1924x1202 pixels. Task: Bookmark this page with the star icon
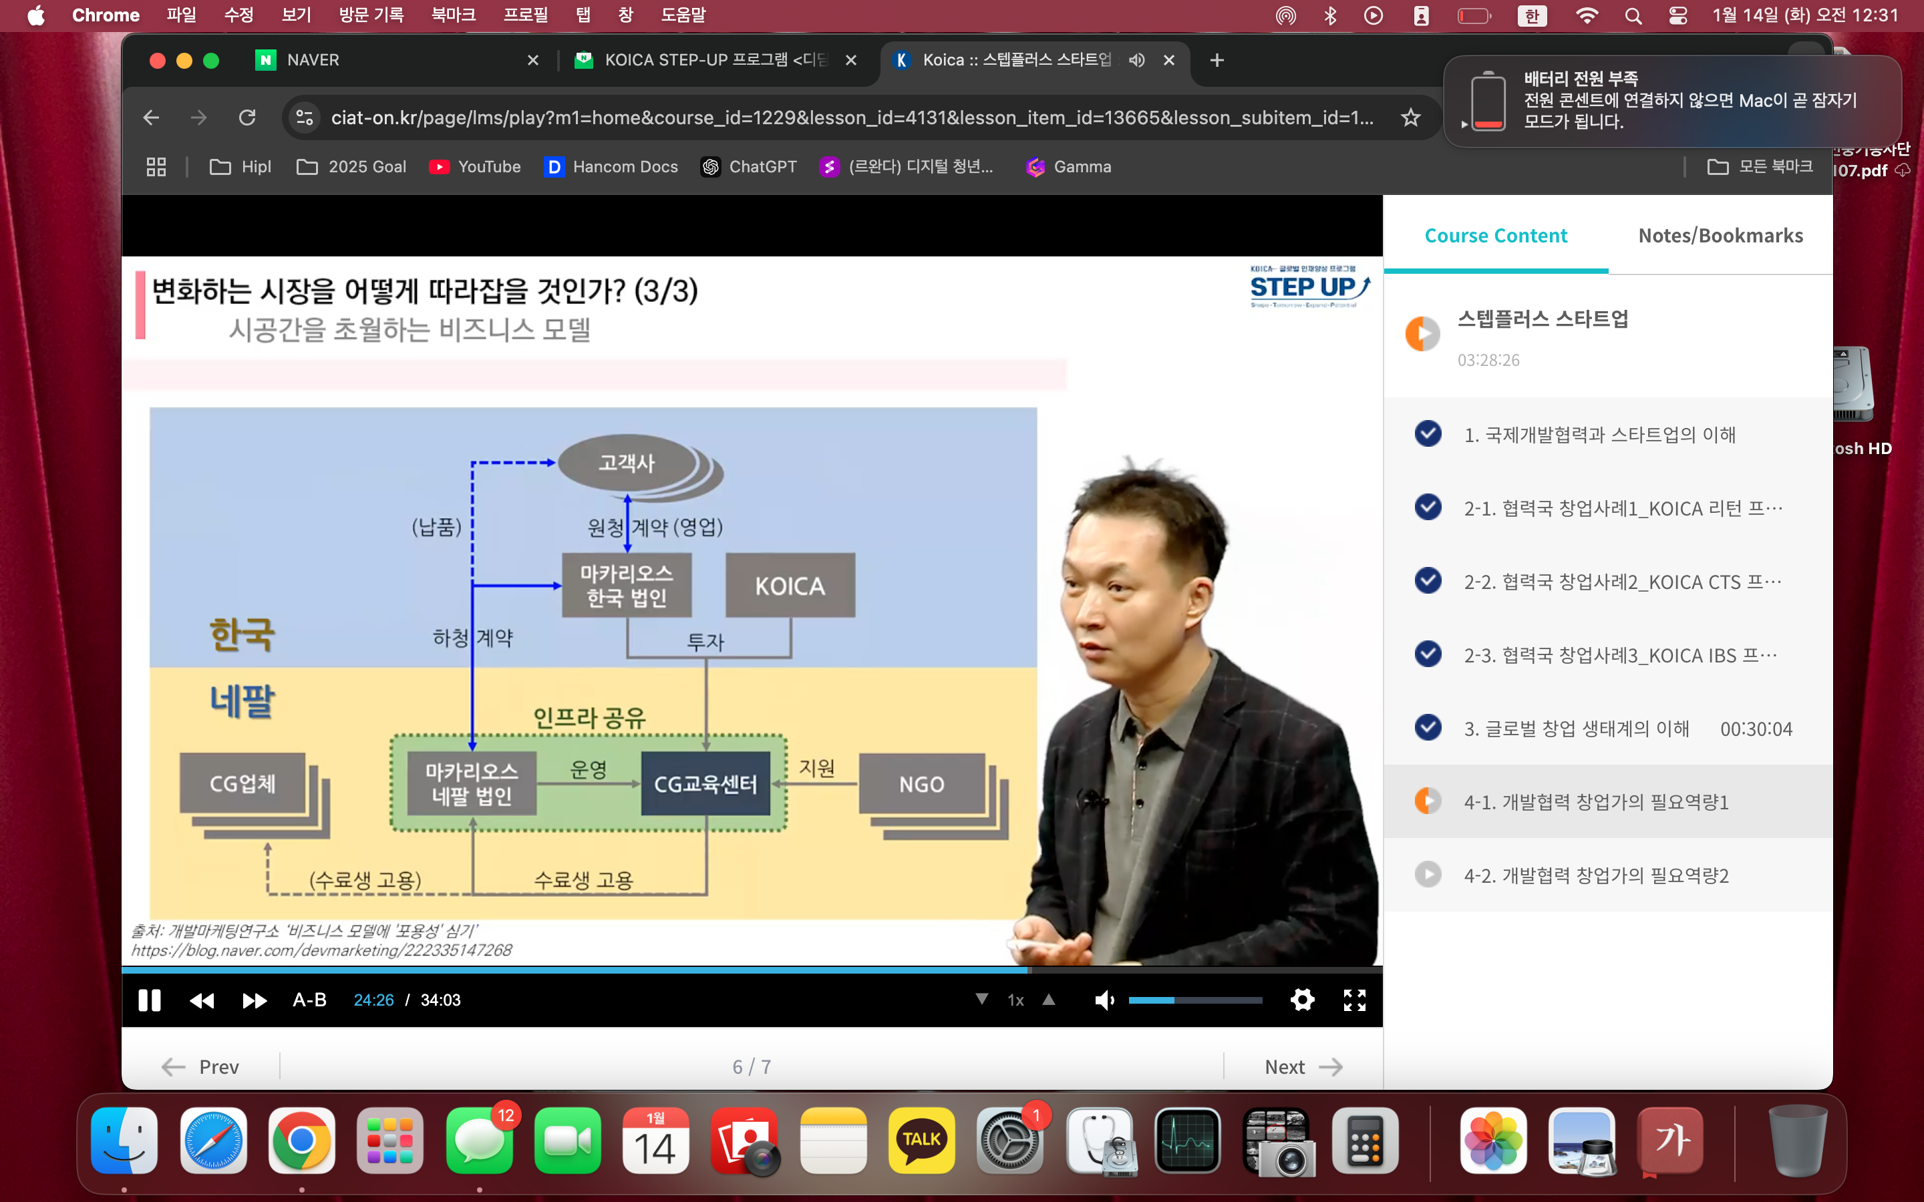[1410, 118]
